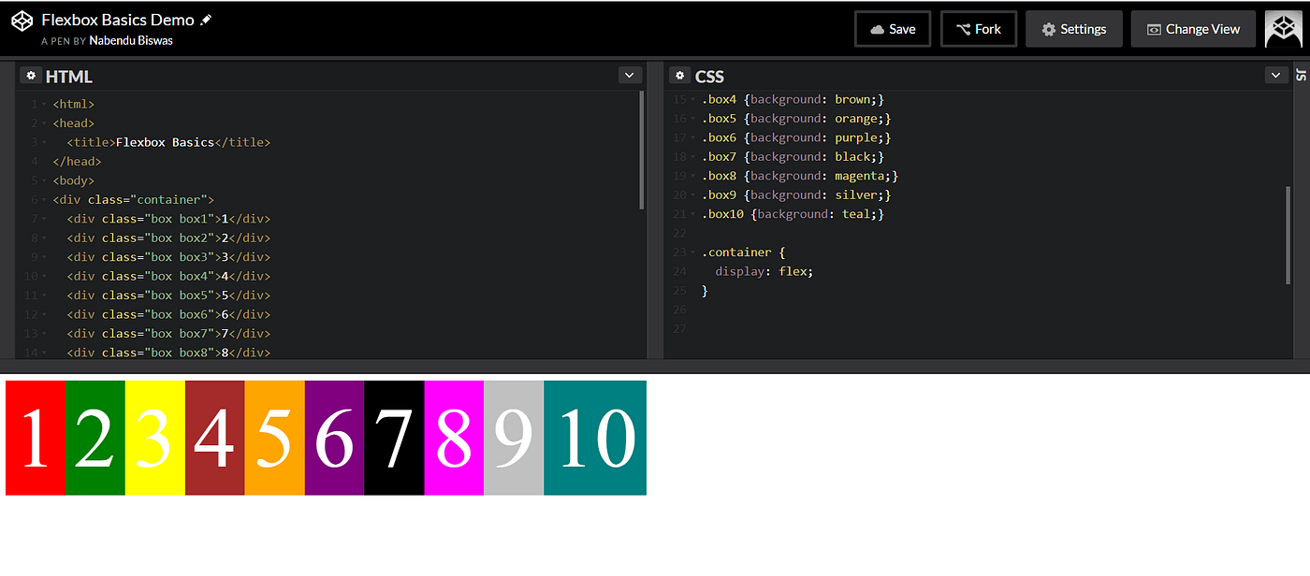Click the box5 div line in HTML
Viewport: 1310px width, 576px height.
[x=168, y=295]
